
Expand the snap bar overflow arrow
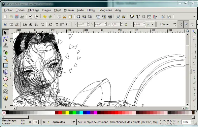click(194, 107)
